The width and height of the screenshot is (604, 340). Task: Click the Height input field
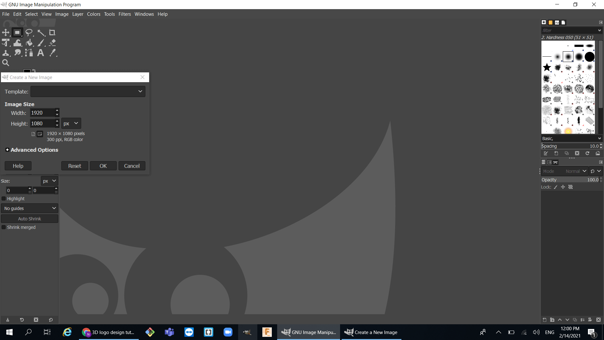(x=42, y=123)
